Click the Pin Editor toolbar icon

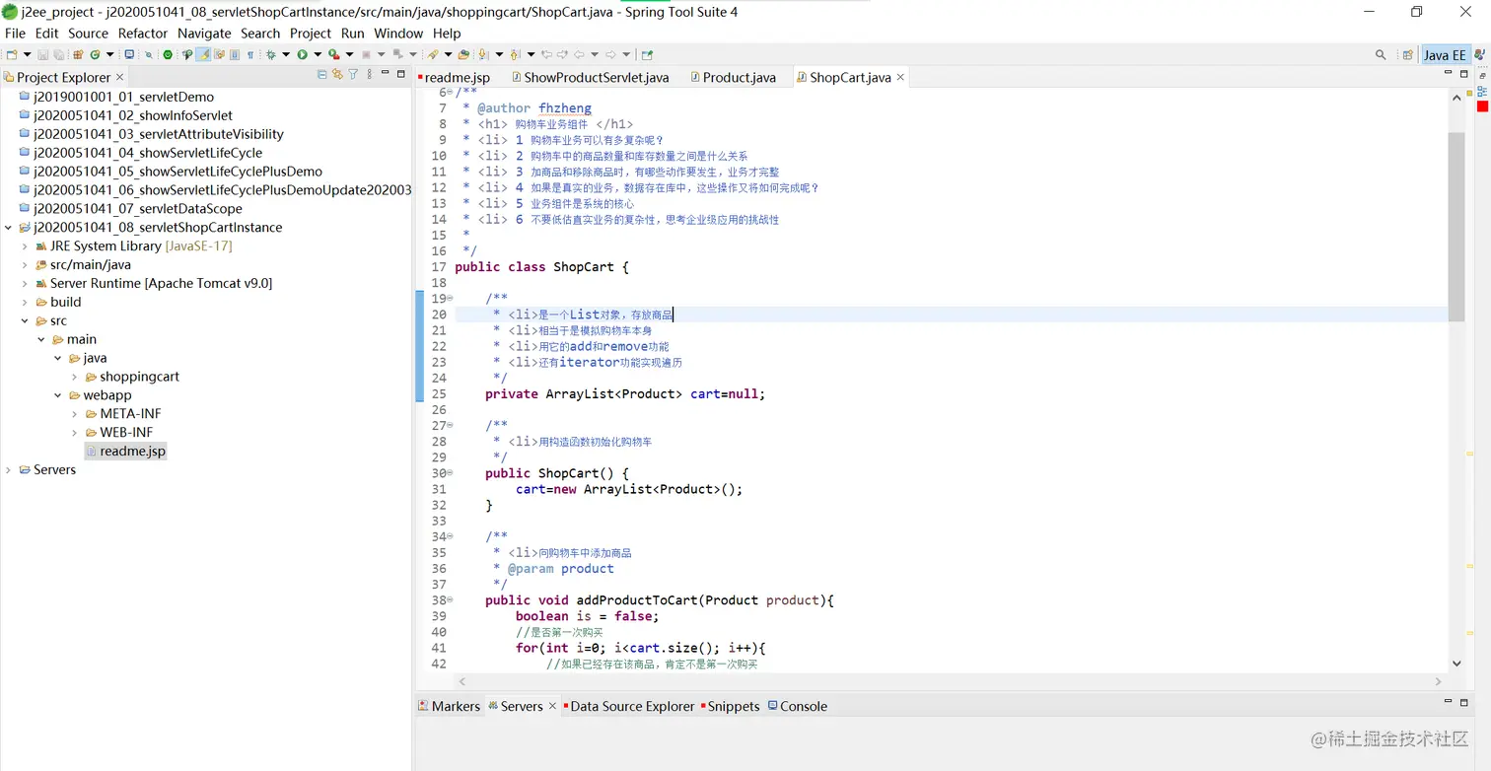(x=647, y=54)
